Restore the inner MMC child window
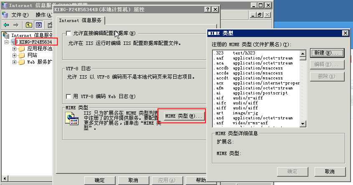Viewport: 353px width, 185px height. tap(260, 15)
